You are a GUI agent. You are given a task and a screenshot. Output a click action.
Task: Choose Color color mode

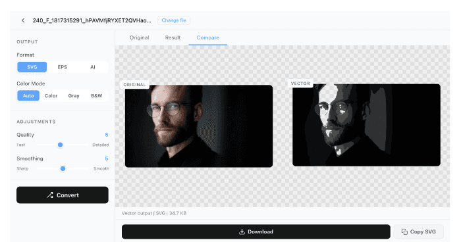pyautogui.click(x=51, y=96)
